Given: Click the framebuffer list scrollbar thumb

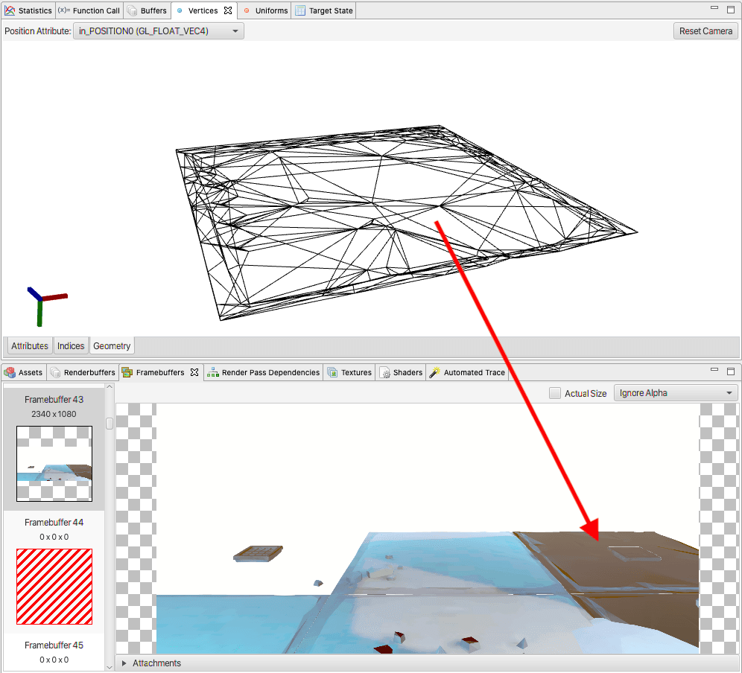Looking at the screenshot, I should click(110, 424).
